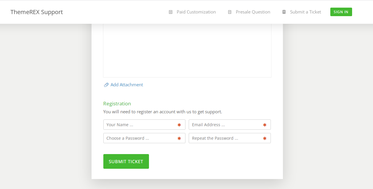Focus the Email Address input field
The height and width of the screenshot is (189, 373).
pos(230,125)
